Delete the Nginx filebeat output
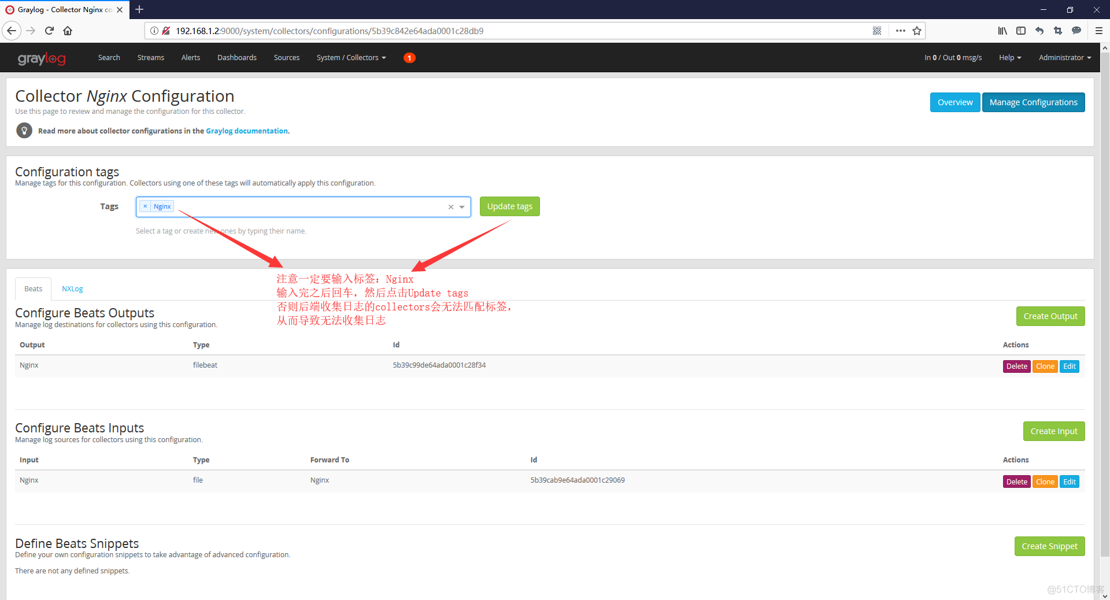The height and width of the screenshot is (600, 1110). (x=1017, y=366)
